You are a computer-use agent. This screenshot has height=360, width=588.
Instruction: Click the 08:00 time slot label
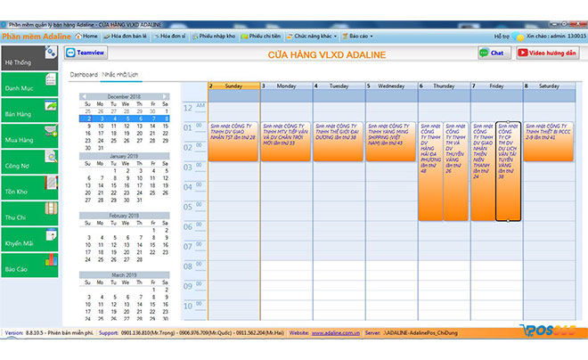tap(193, 266)
